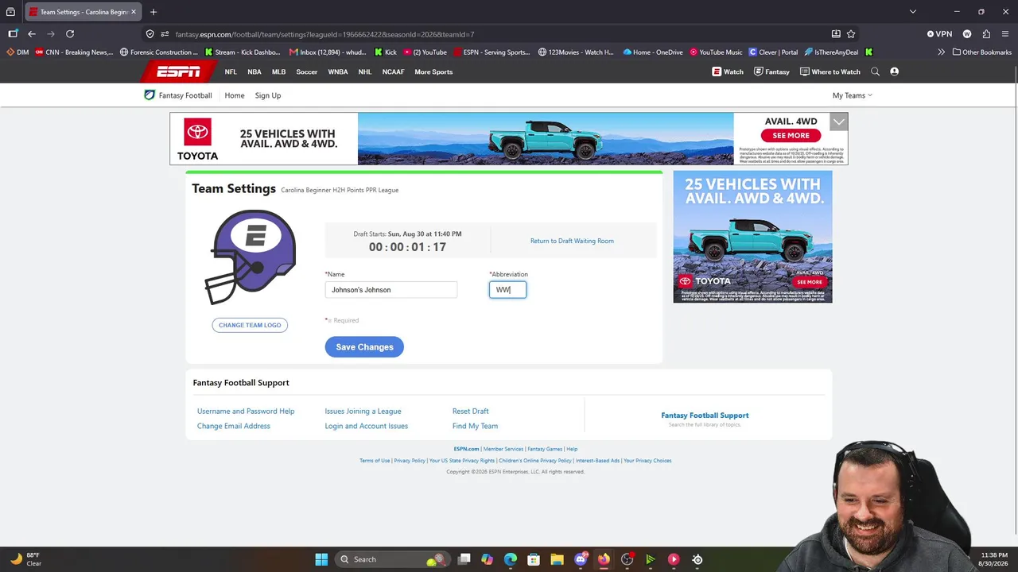This screenshot has width=1018, height=572.
Task: Open Microsoft Edge from the taskbar
Action: tap(511, 559)
